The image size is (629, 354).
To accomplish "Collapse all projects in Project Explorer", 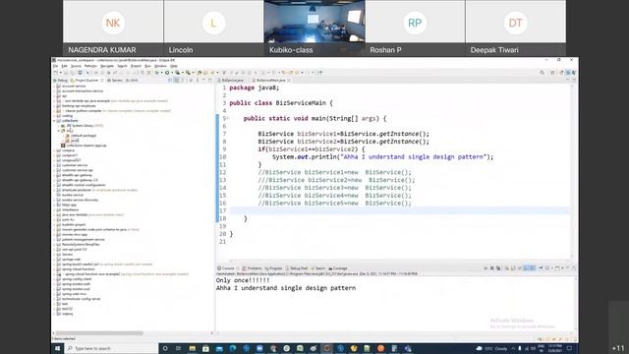I will [x=170, y=81].
